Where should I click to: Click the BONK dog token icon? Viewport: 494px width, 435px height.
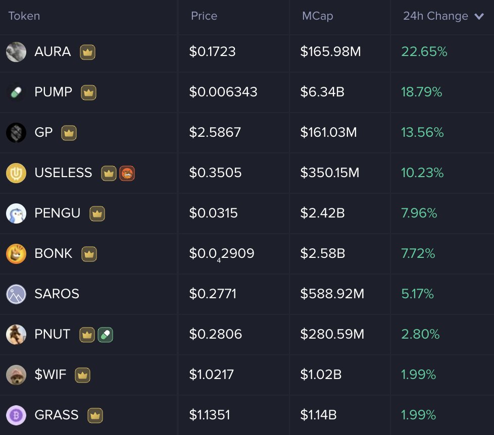point(16,254)
